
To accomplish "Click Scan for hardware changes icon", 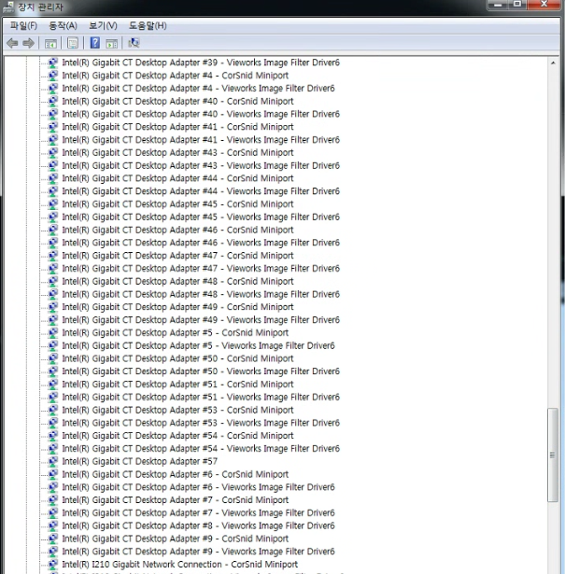I will pyautogui.click(x=134, y=43).
